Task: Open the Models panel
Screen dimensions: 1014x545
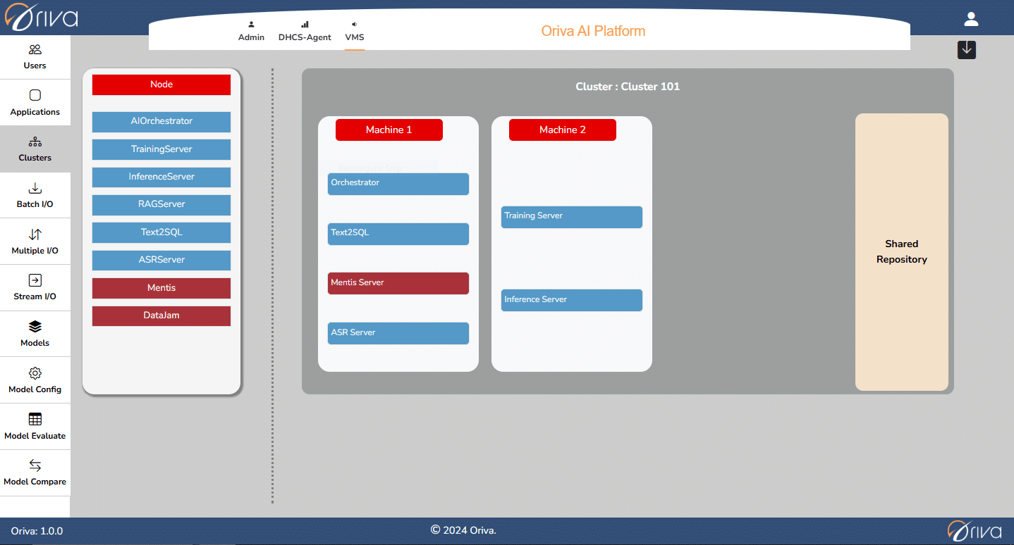Action: point(35,333)
